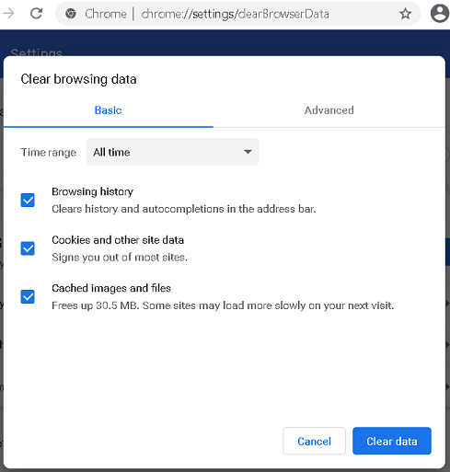Viewport: 450px width, 472px height.
Task: Bookmark this page with the star icon
Action: (405, 14)
